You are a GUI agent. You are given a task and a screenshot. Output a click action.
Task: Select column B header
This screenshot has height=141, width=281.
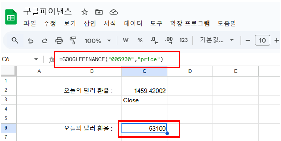92,71
